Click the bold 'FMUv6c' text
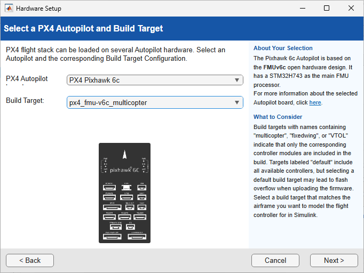 point(275,67)
